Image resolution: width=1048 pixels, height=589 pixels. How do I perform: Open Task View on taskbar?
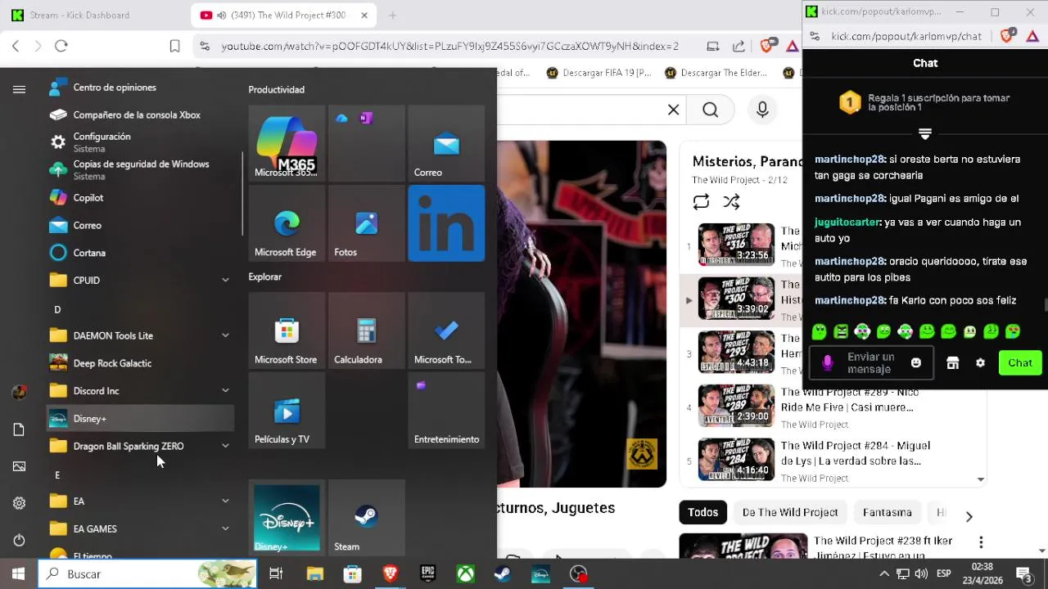[x=276, y=574]
